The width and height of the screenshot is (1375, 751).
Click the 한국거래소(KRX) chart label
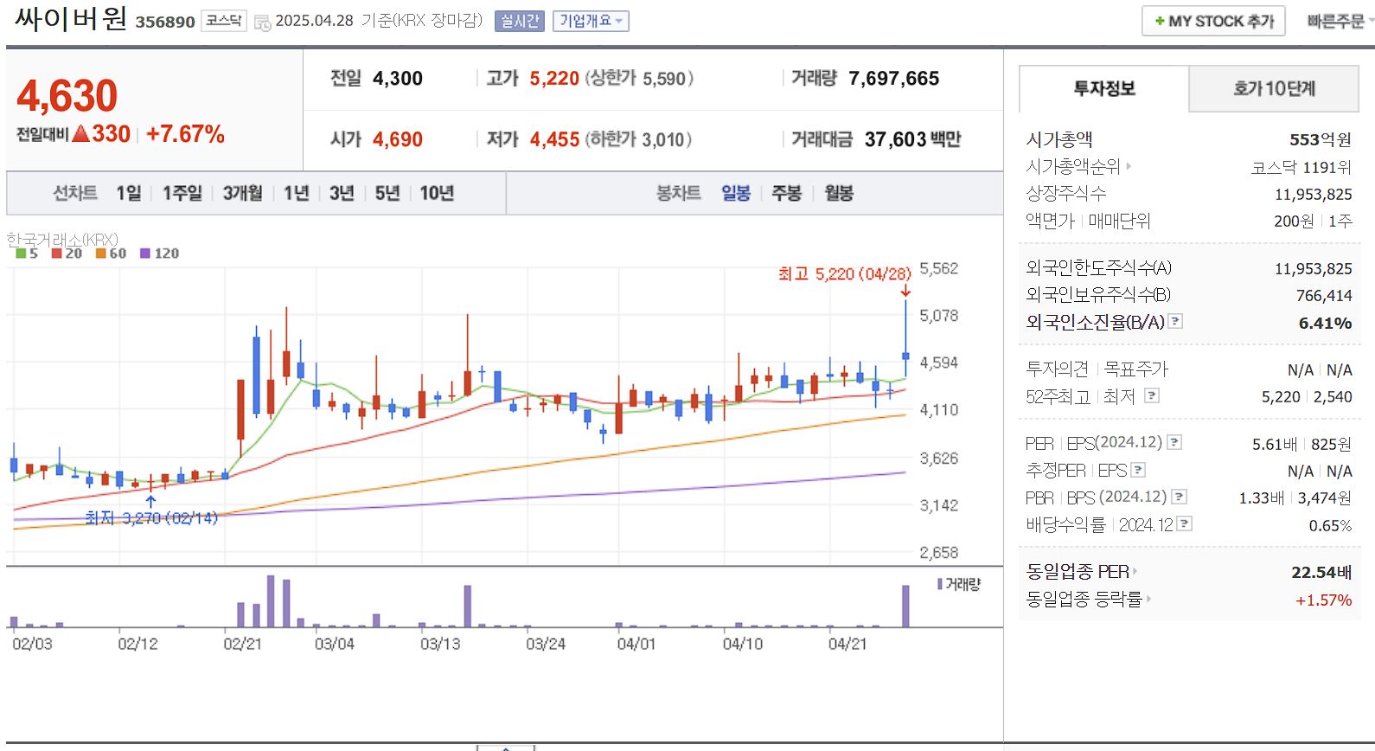tap(62, 239)
